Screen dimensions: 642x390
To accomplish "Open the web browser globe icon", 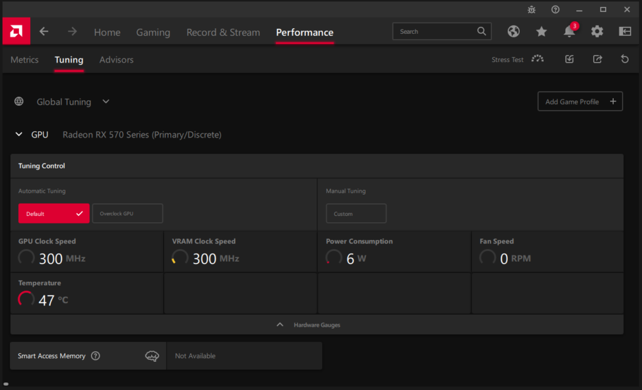I will click(513, 31).
